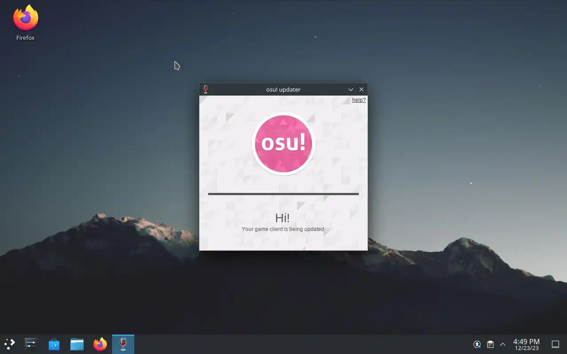
Task: Open the Dolphin file manager in taskbar
Action: [77, 344]
